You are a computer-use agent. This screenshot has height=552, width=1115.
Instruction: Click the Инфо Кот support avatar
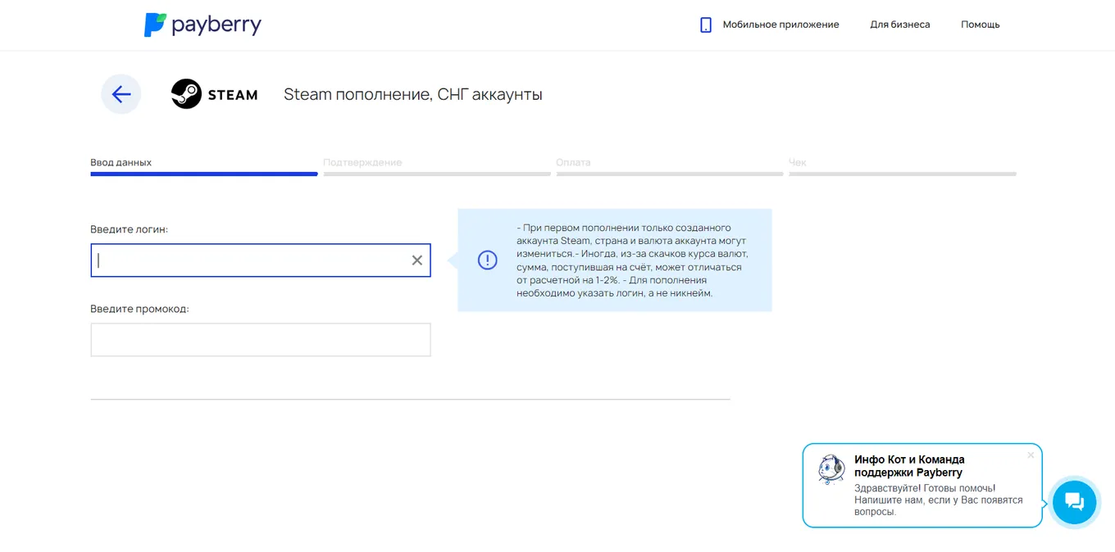(831, 470)
